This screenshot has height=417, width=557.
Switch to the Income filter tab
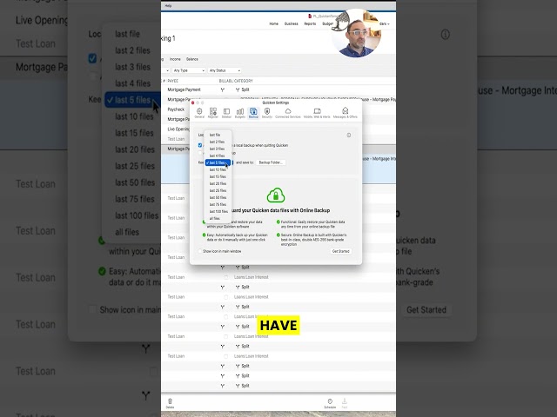click(175, 59)
